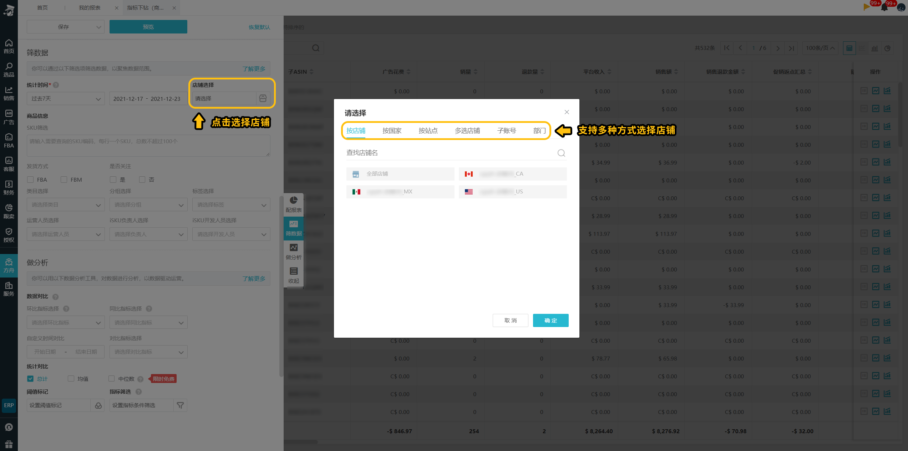908x451 pixels.
Task: Click the SKU筛选 text area
Action: pyautogui.click(x=148, y=146)
